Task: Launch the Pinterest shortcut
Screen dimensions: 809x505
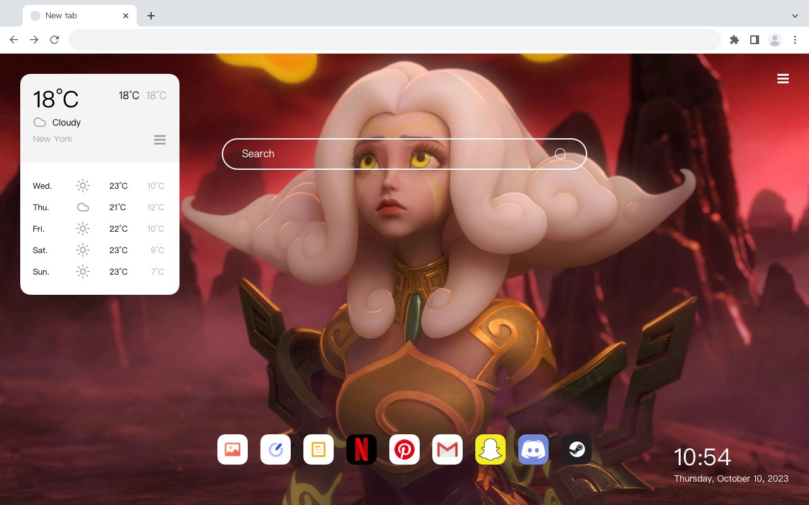Action: click(x=404, y=449)
